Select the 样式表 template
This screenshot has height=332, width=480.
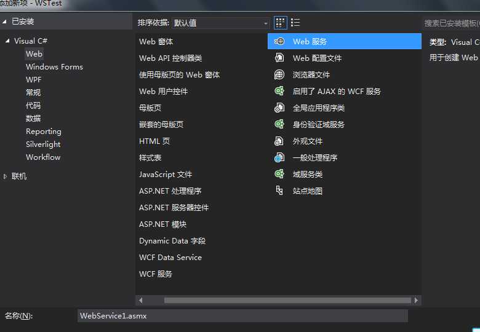[x=150, y=158]
